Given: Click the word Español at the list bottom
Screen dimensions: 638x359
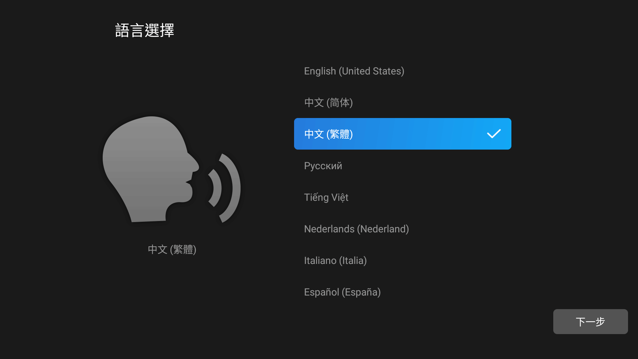Looking at the screenshot, I should point(321,292).
